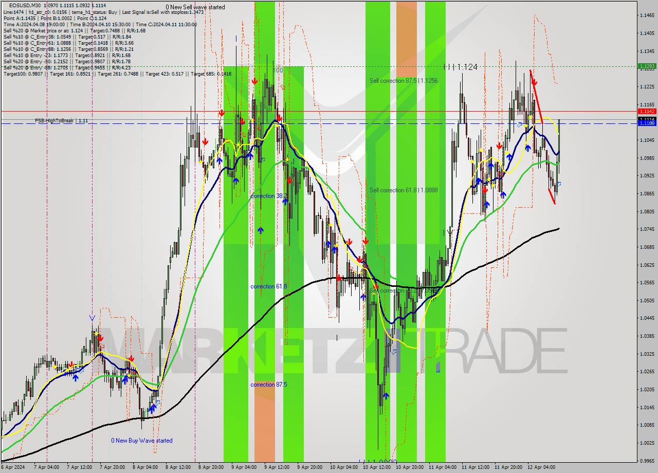Select the 'Point A:1.1435' info line
The width and height of the screenshot is (658, 473).
coord(54,18)
